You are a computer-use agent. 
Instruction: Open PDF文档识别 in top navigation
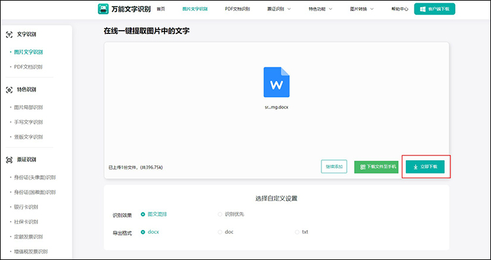point(238,9)
